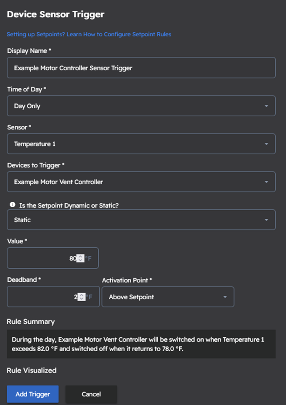Open the Activation Point dropdown
The height and width of the screenshot is (405, 286).
point(168,297)
